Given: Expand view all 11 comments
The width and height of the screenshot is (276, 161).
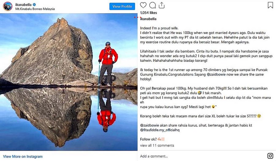Looking at the screenshot, I should 157,145.
